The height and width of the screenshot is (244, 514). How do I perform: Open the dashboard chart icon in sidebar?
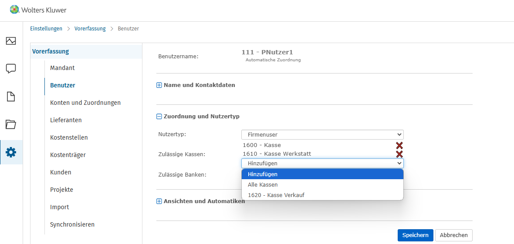click(11, 41)
